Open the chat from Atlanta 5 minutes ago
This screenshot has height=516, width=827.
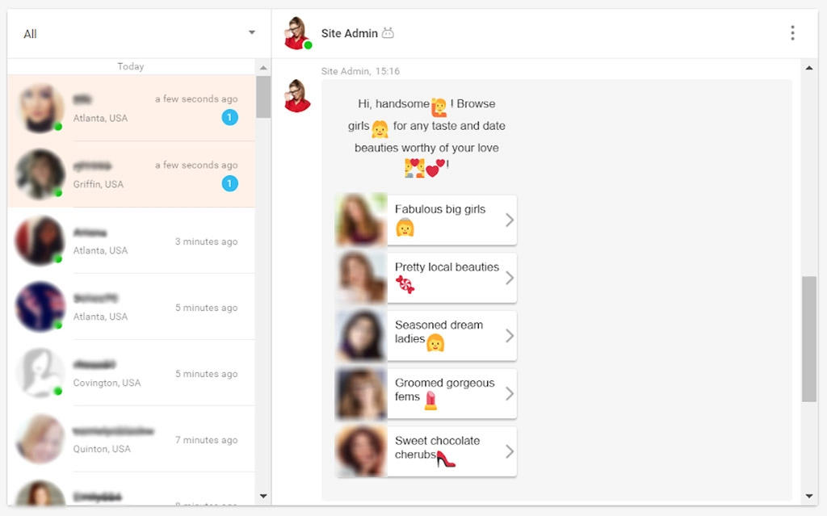pyautogui.click(x=131, y=307)
